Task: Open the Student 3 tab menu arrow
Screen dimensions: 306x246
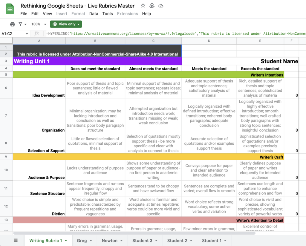Action: (156, 241)
